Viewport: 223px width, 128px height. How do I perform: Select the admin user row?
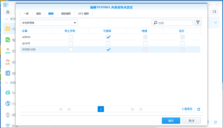point(110,37)
